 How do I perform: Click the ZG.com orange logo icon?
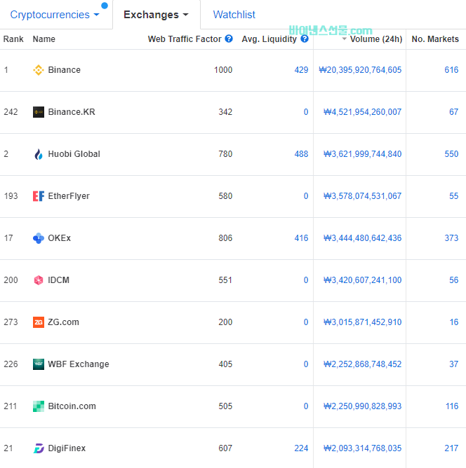point(39,322)
